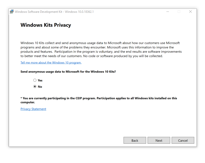
Task: Click the bold "No" option label
Action: click(40, 87)
